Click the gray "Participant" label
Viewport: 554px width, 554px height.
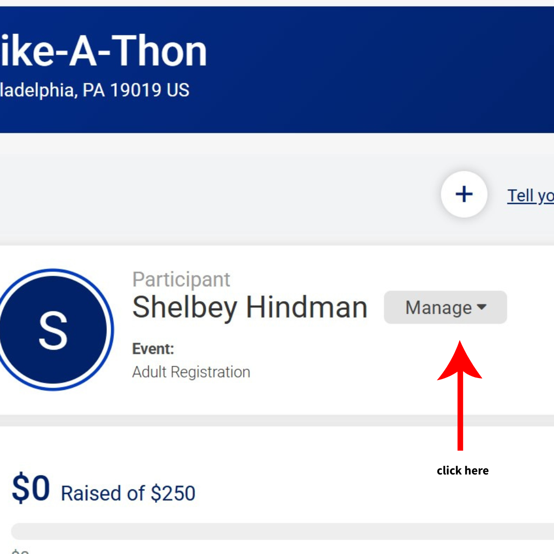pyautogui.click(x=181, y=280)
